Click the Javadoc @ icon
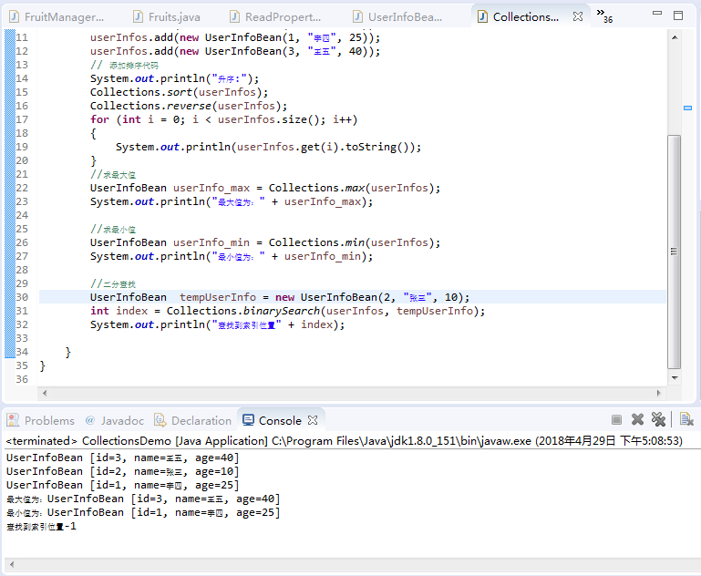 pyautogui.click(x=90, y=420)
